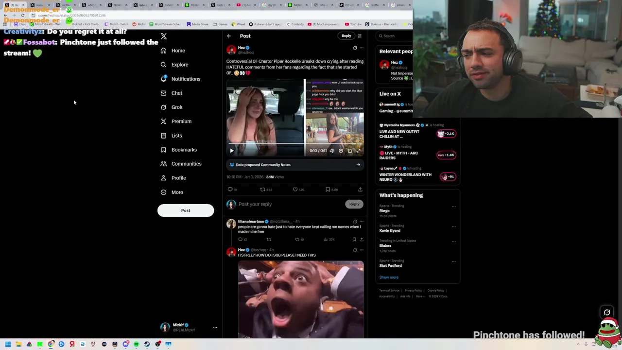Click the reply icon on main post
This screenshot has width=622, height=350.
tap(230, 190)
